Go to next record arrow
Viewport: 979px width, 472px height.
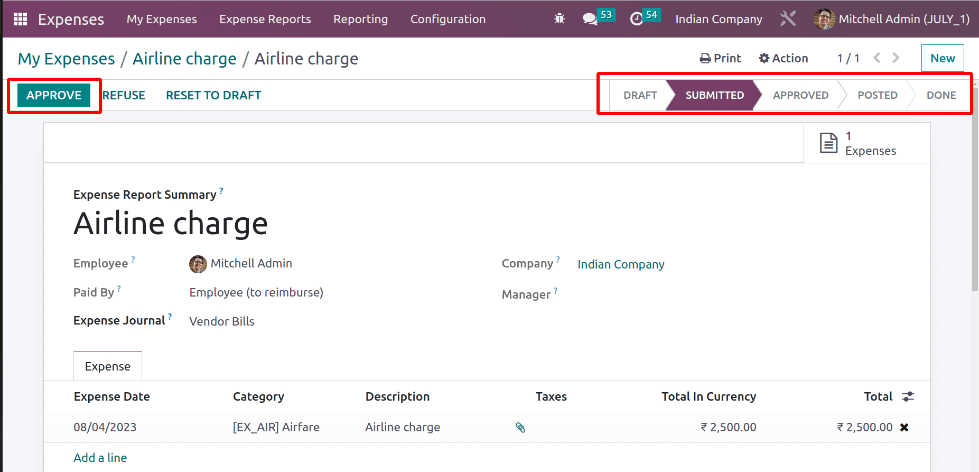point(896,58)
